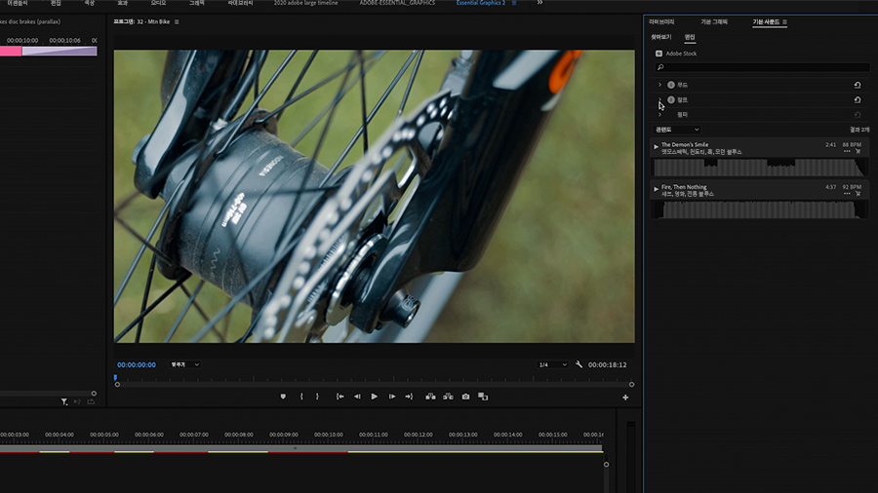Click Fire, Then Nothing waveform

pos(759,209)
